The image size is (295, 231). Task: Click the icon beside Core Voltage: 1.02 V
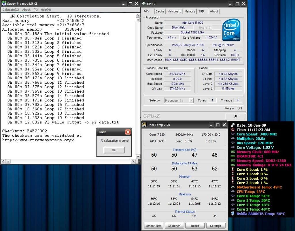point(233,147)
